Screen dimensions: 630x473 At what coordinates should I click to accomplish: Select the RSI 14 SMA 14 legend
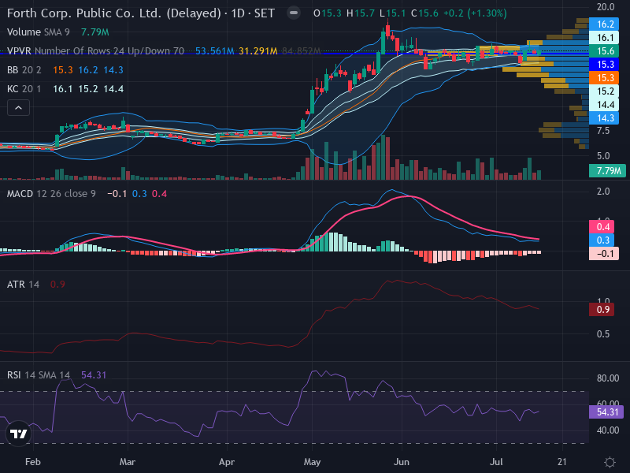(x=39, y=375)
